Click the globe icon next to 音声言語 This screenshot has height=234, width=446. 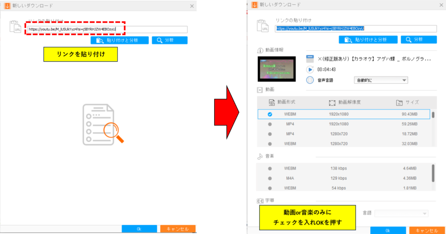click(x=310, y=80)
